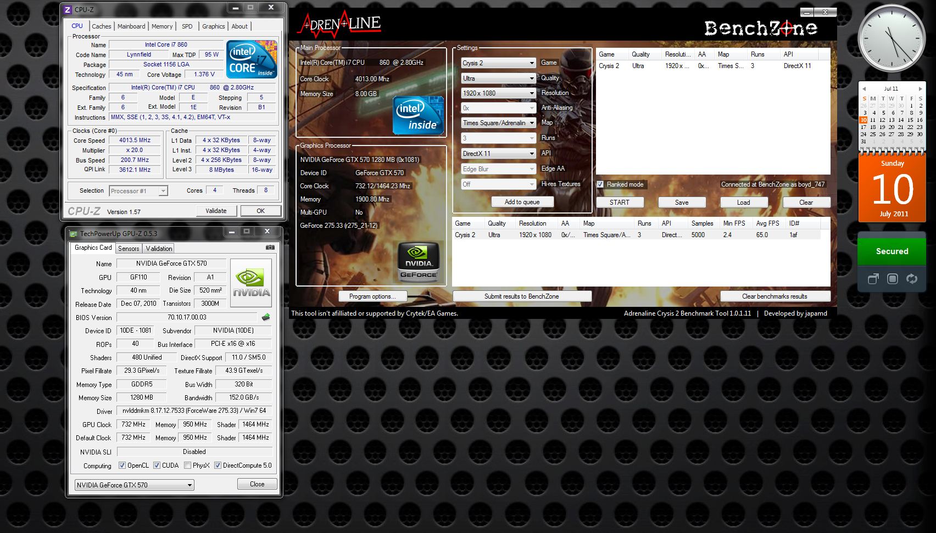Viewport: 936px width, 533px height.
Task: Click the analog clock gadget
Action: coord(892,38)
